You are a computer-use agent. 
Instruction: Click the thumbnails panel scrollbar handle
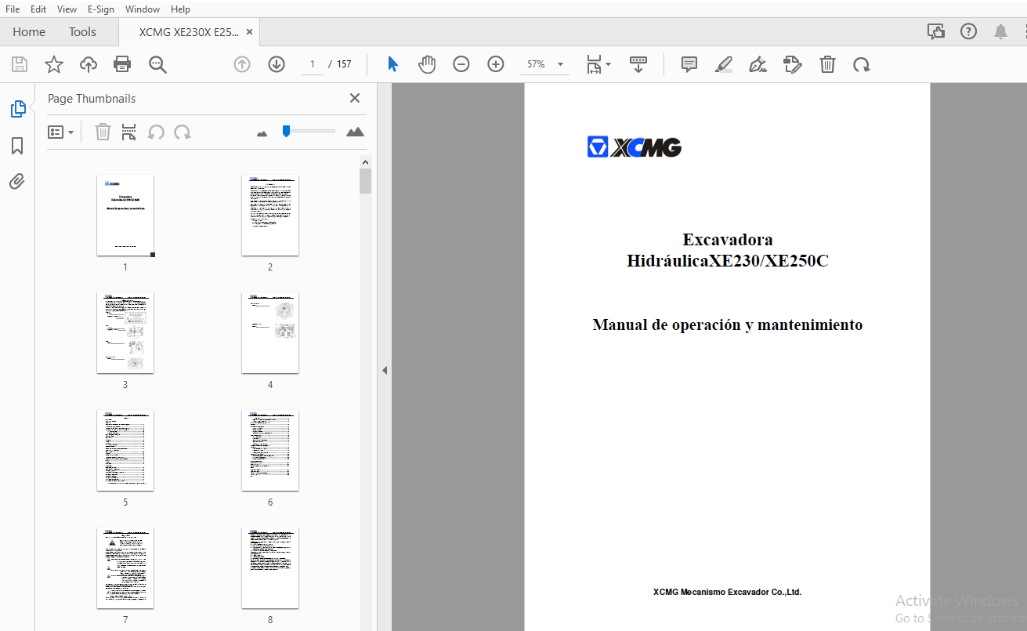pos(365,181)
